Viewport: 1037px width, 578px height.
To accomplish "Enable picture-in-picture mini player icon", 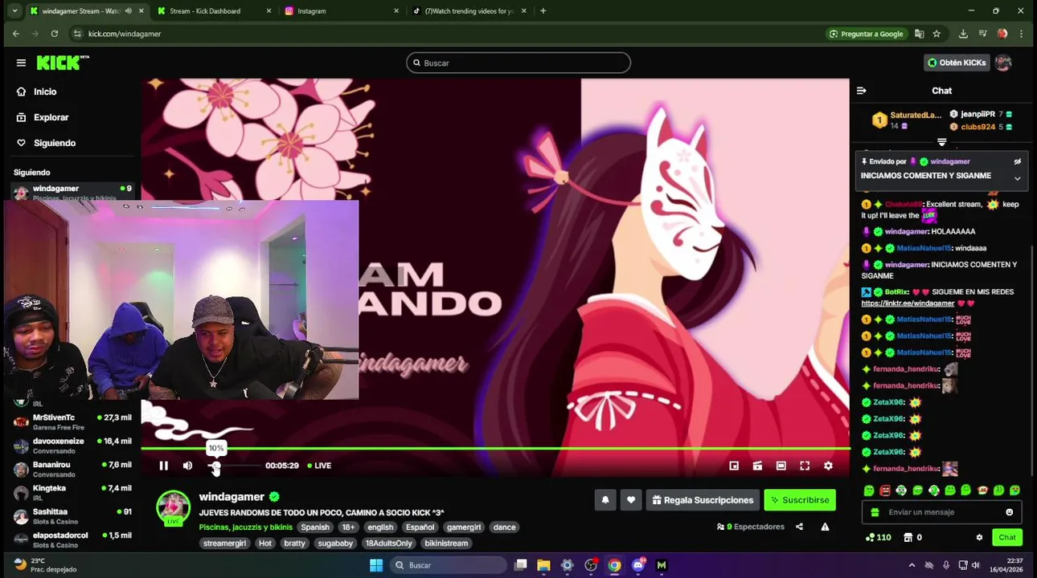I will click(734, 466).
